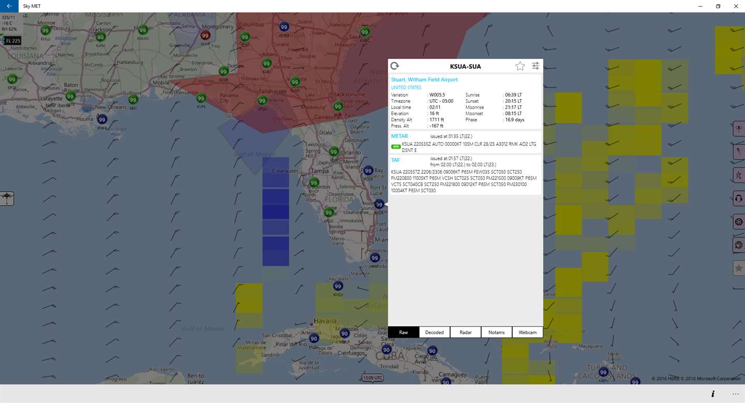Open the Notams tab
Screen dimensions: 745x403
pos(497,332)
